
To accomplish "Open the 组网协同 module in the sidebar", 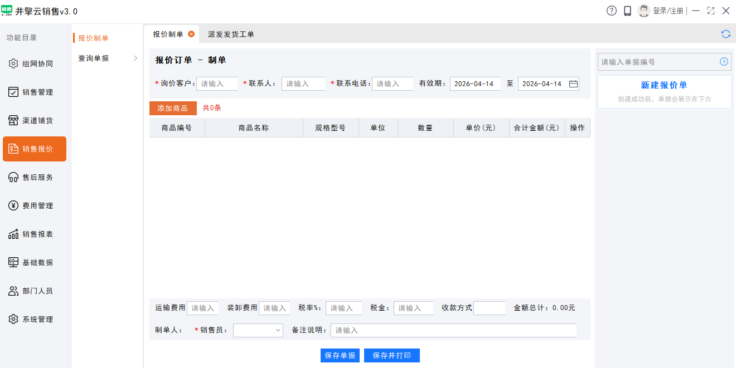I will (x=35, y=63).
